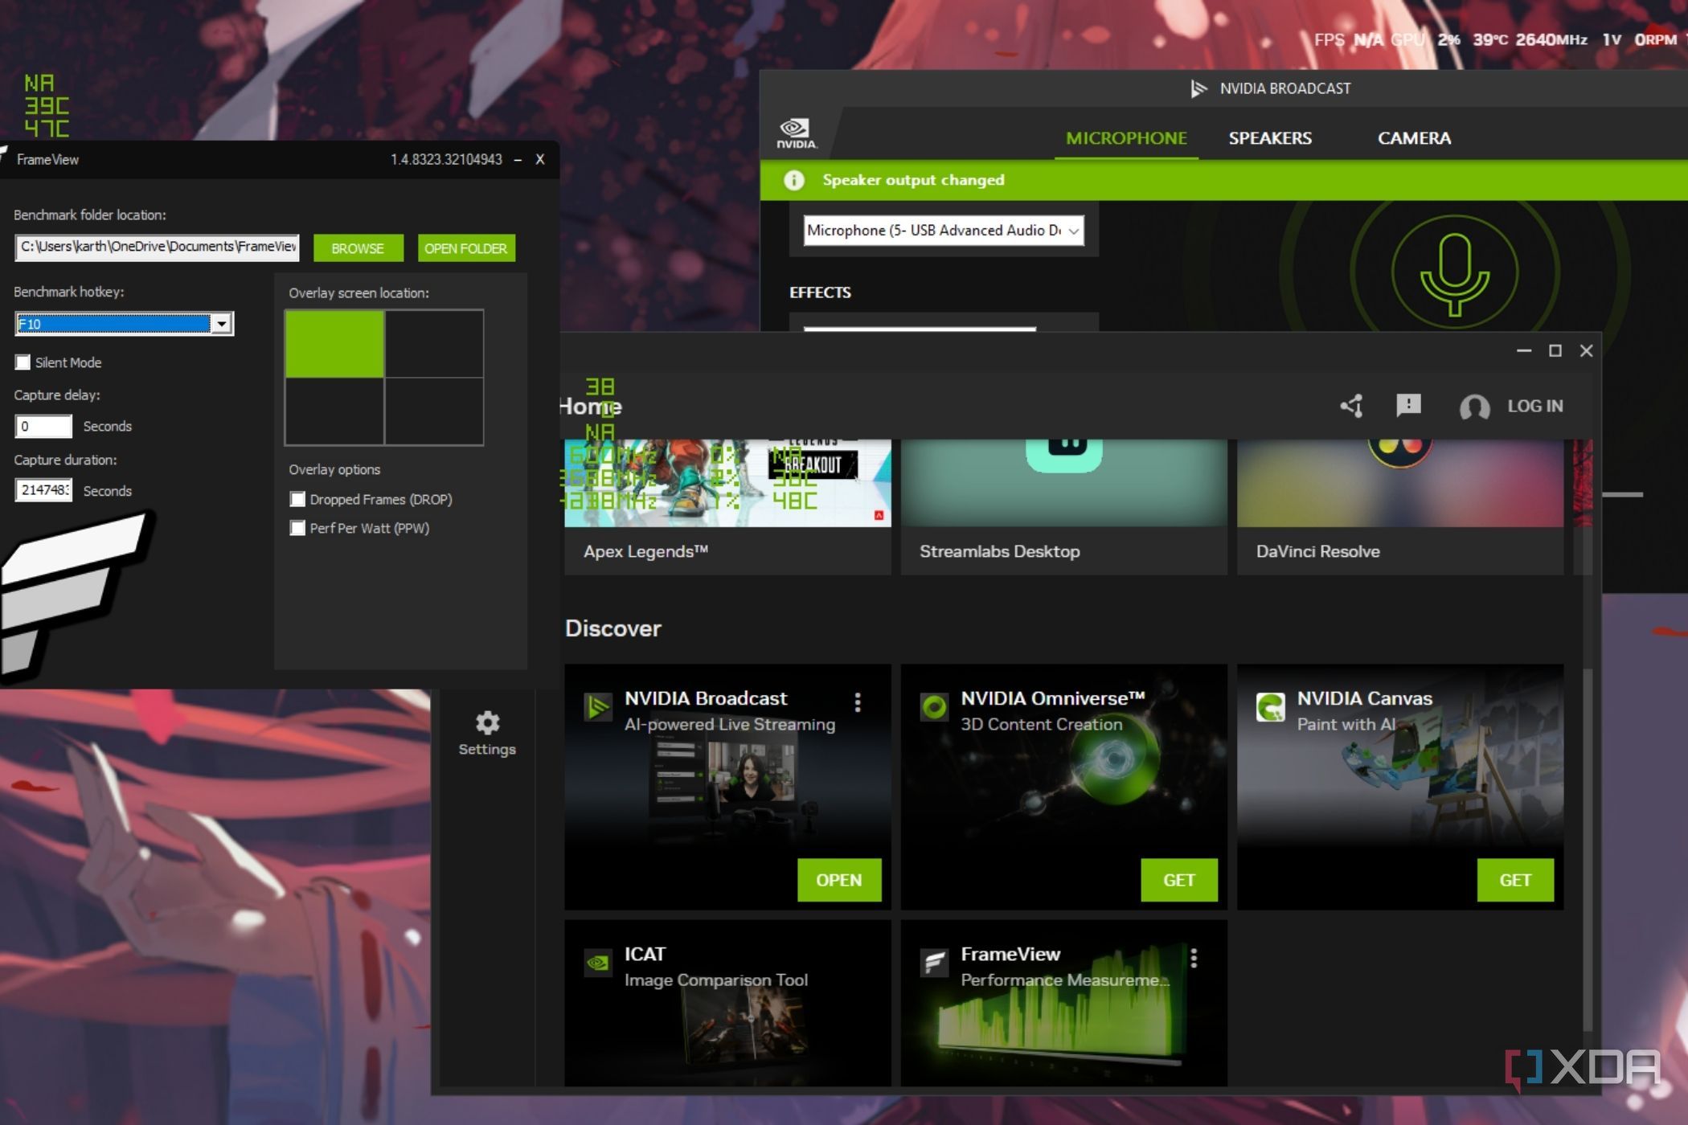Expand the Benchmark hotkey F10 dropdown
The width and height of the screenshot is (1688, 1125).
pyautogui.click(x=221, y=324)
